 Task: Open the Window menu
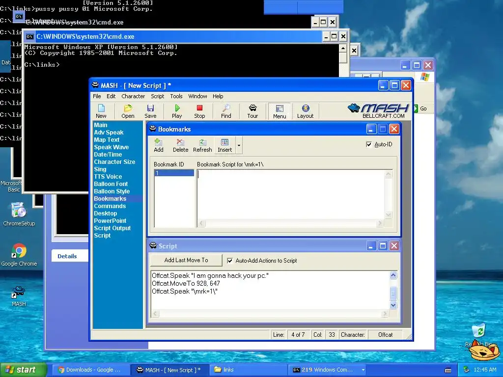pyautogui.click(x=197, y=96)
